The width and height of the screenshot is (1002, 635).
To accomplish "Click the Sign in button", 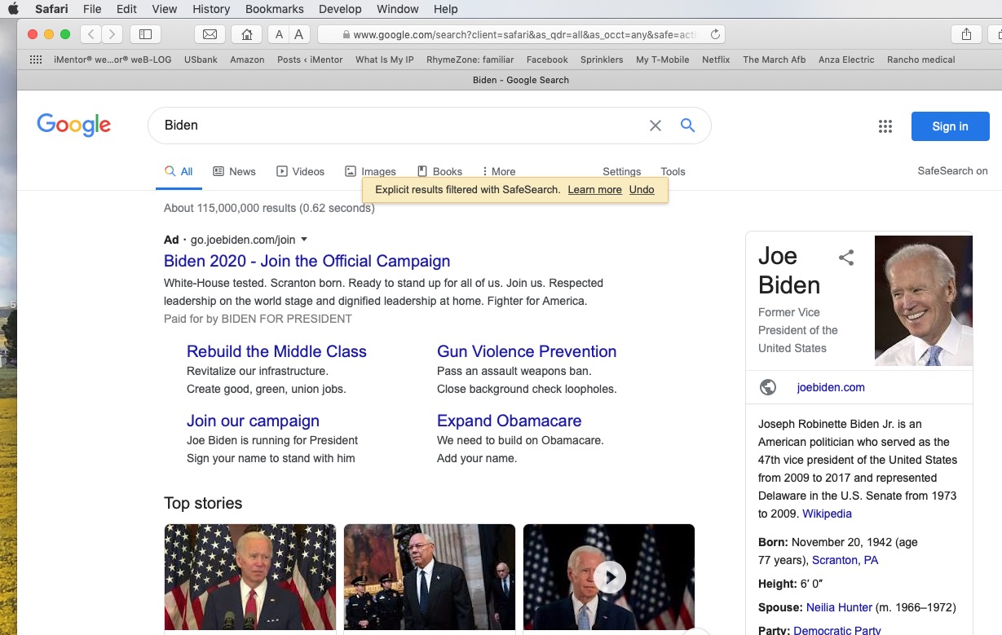I will click(950, 126).
